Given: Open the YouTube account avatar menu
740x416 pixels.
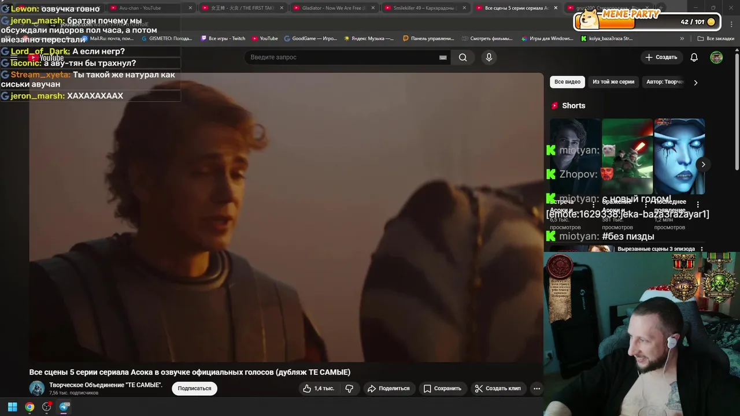Looking at the screenshot, I should (716, 57).
